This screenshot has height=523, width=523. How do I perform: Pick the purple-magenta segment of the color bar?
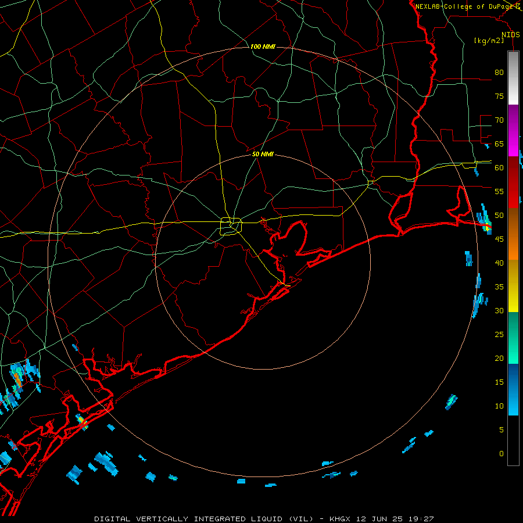pyautogui.click(x=513, y=131)
